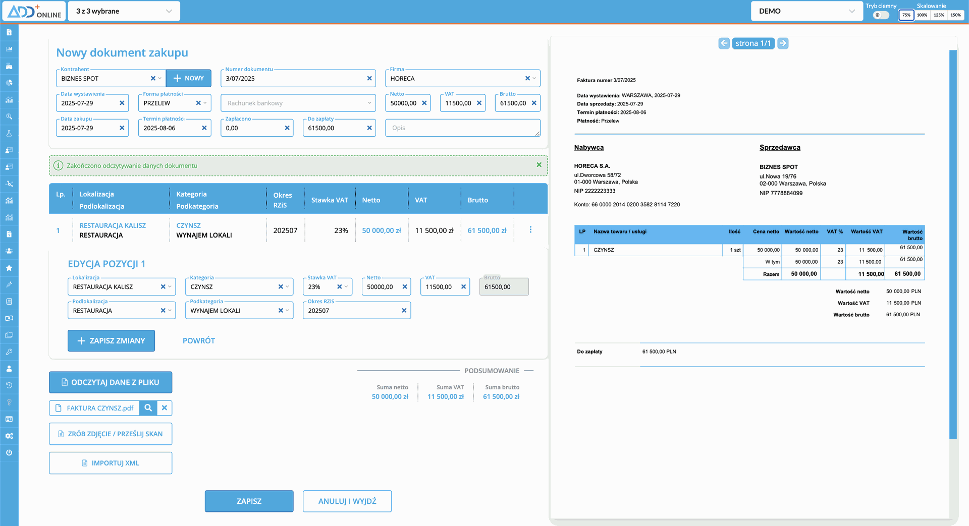Dismiss the green 'Zakończono odczytywanie' notification
Viewport: 969px width, 526px height.
(x=539, y=165)
